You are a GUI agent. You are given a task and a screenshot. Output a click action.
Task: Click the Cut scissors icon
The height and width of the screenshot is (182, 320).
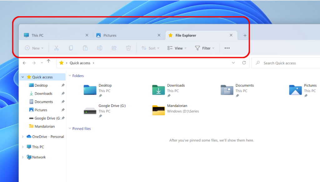56,48
